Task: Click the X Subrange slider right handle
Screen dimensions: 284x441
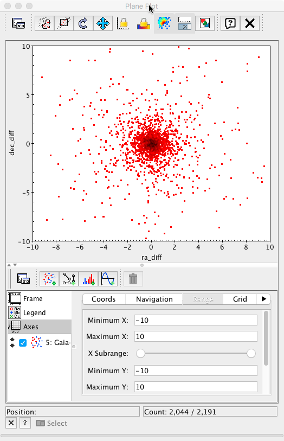Action: tap(251, 353)
